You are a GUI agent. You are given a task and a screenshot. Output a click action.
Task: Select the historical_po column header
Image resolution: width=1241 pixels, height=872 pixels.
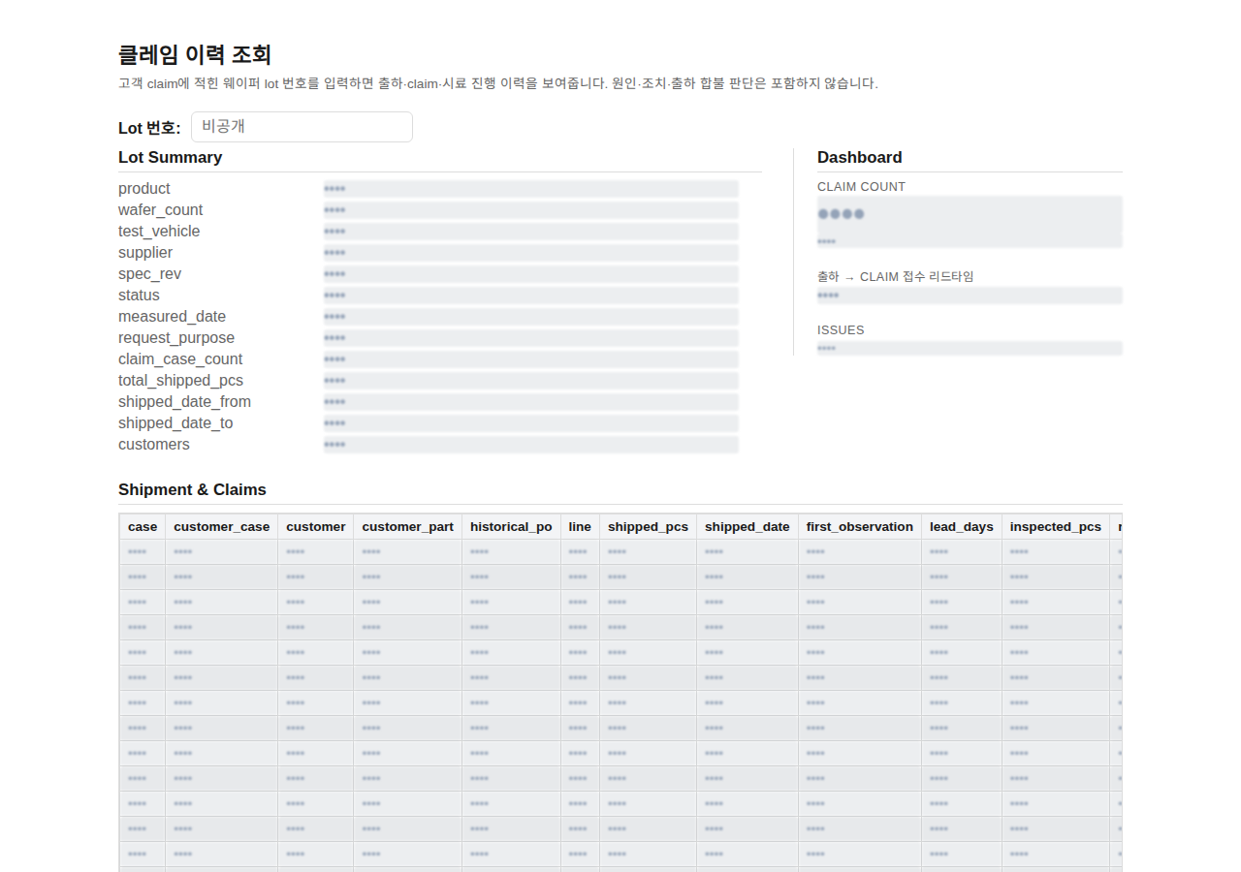point(512,527)
